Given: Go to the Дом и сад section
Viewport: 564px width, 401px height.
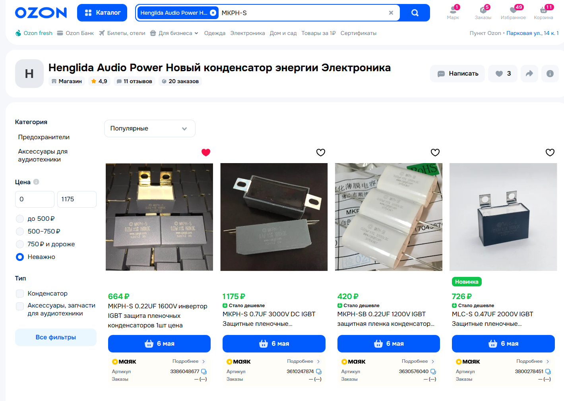Looking at the screenshot, I should (283, 33).
